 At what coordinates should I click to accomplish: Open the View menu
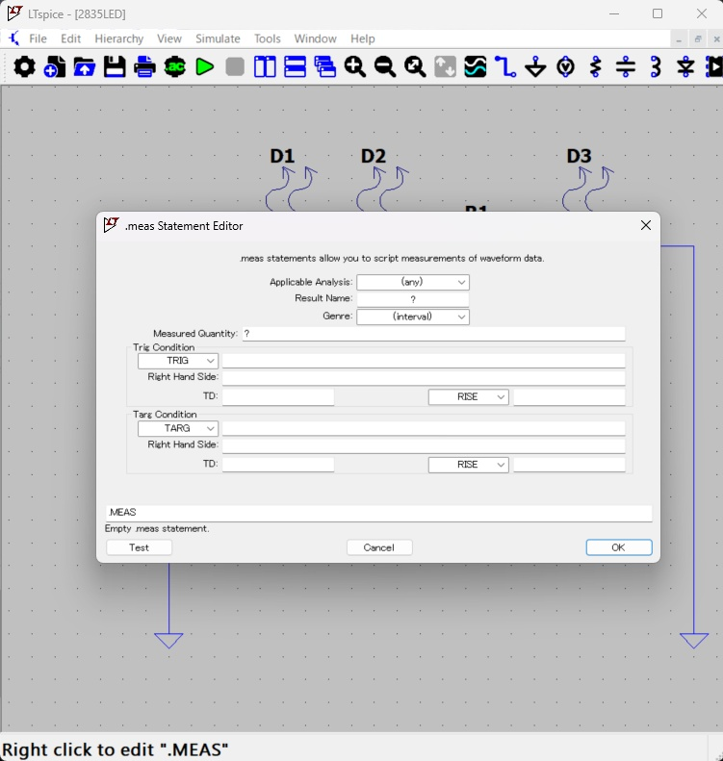(x=169, y=38)
